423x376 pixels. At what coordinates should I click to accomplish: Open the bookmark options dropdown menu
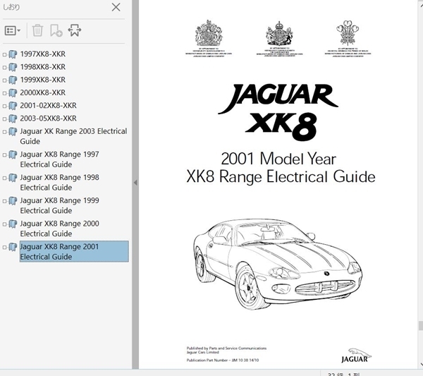click(x=13, y=31)
